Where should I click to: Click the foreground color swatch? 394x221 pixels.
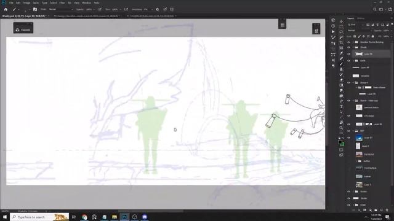[340, 142]
